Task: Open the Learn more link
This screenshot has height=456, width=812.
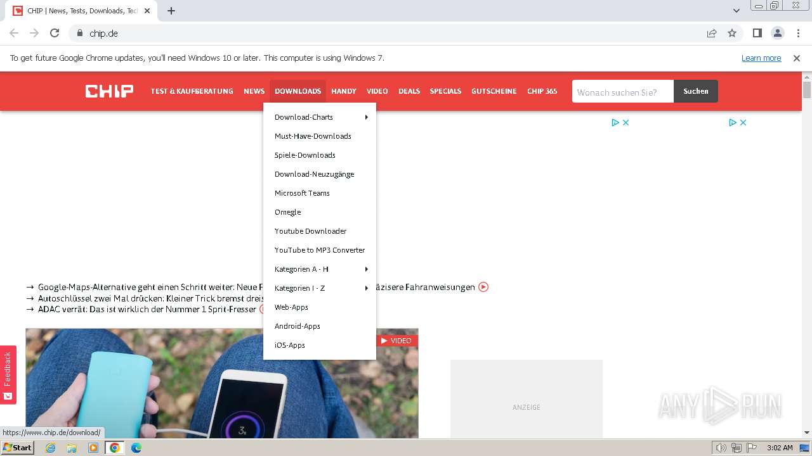Action: (x=761, y=58)
